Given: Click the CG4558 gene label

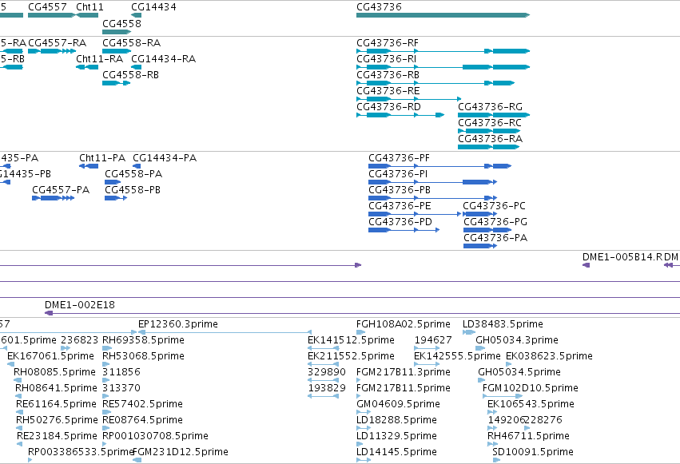Looking at the screenshot, I should (x=122, y=23).
